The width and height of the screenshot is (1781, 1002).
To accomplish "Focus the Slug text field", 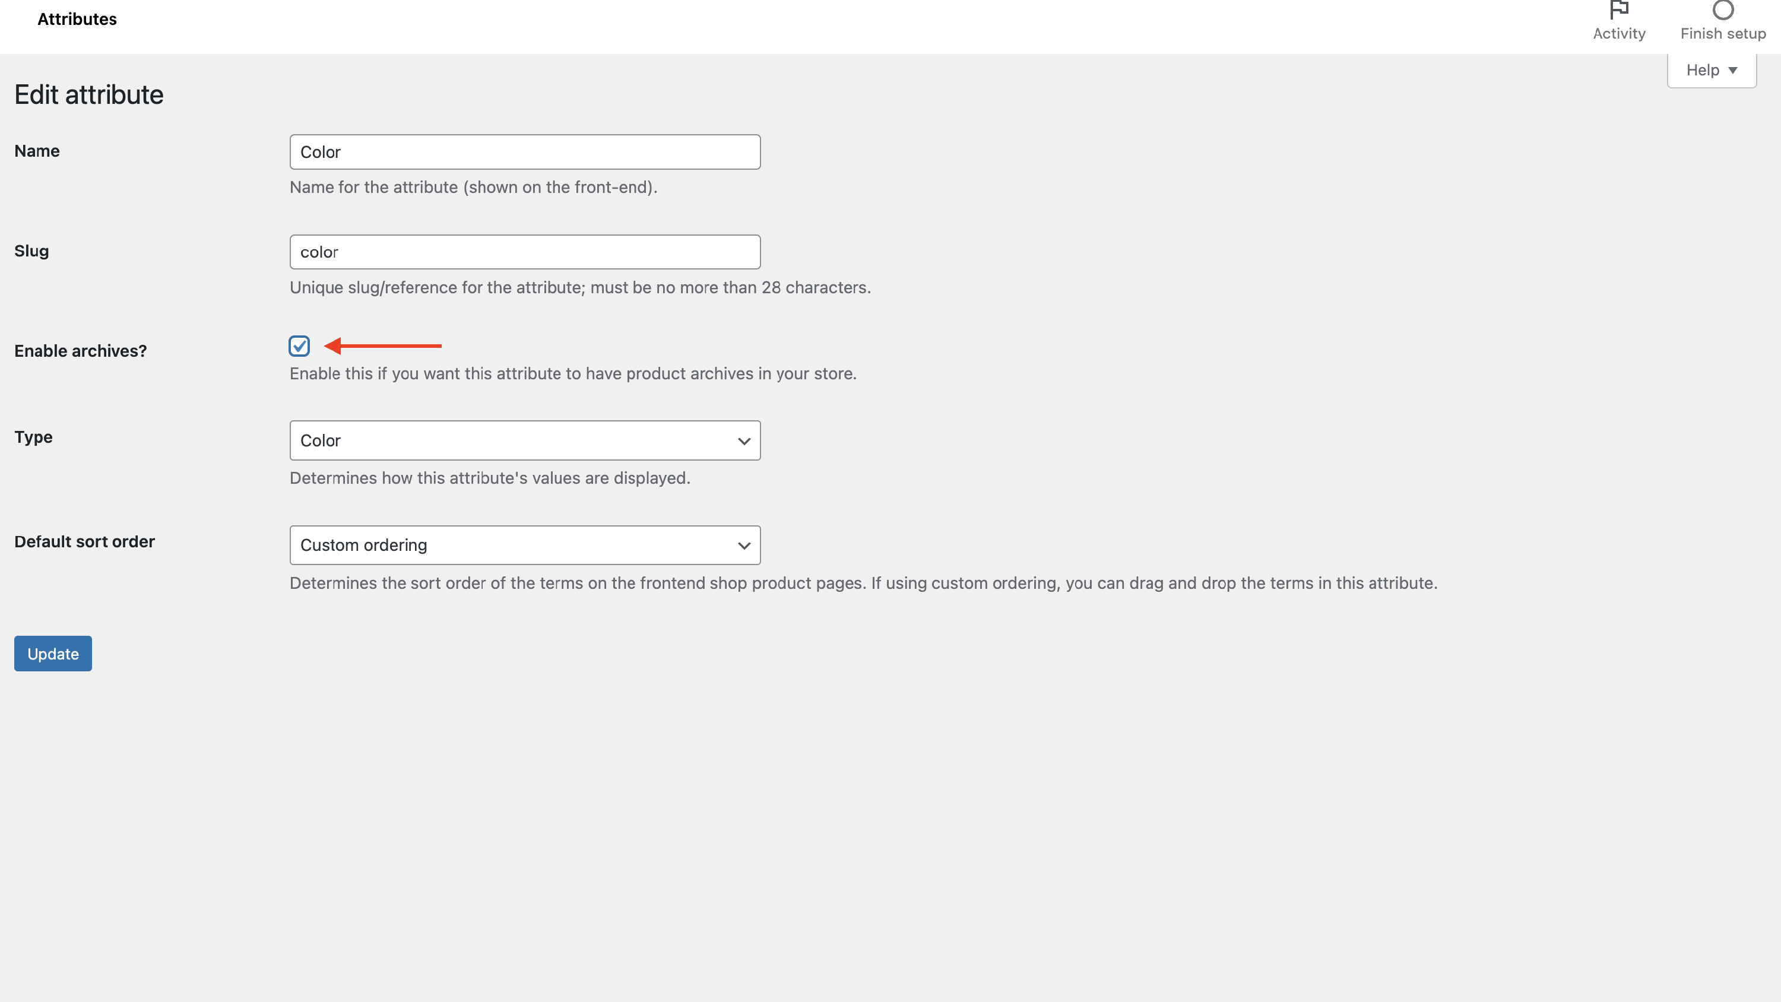I will (524, 252).
